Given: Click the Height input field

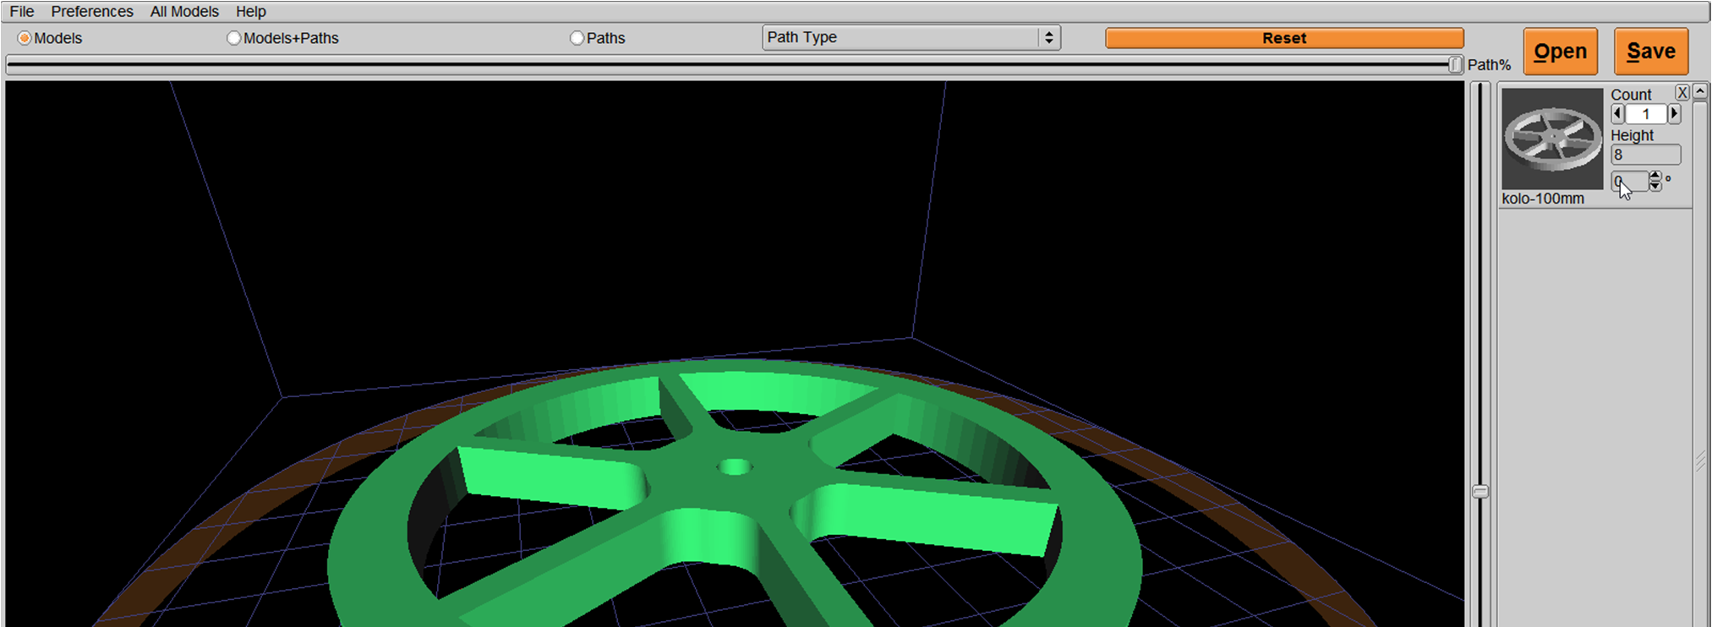Looking at the screenshot, I should (x=1645, y=155).
